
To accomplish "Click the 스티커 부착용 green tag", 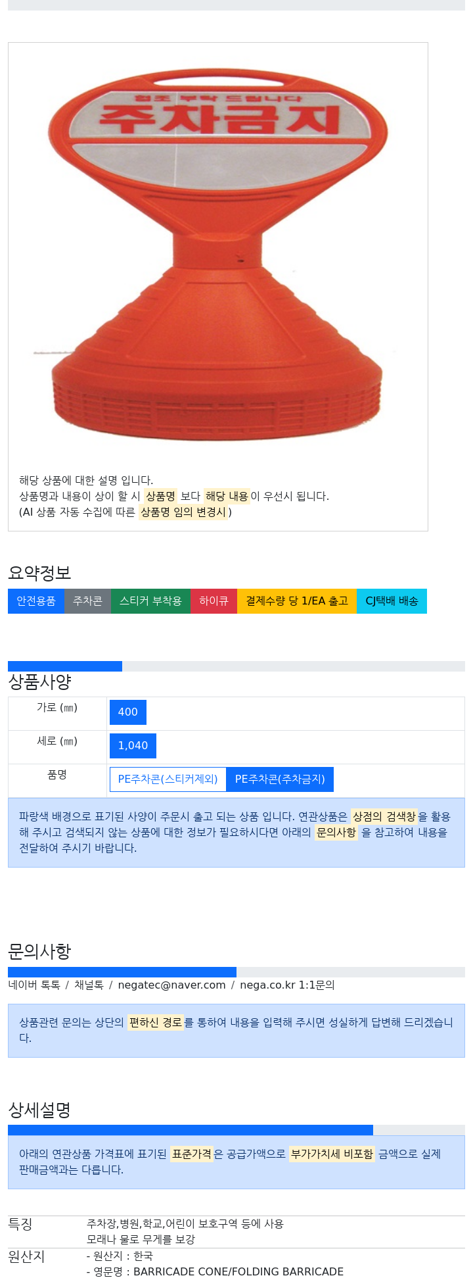I will click(150, 601).
